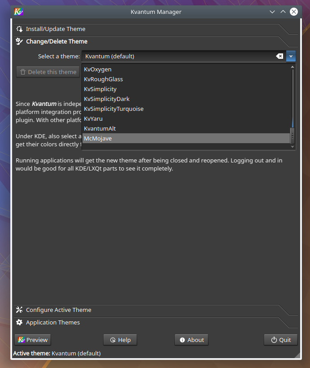This screenshot has width=310, height=368.
Task: Quit Kvantum Manager via Quit button
Action: (x=281, y=340)
